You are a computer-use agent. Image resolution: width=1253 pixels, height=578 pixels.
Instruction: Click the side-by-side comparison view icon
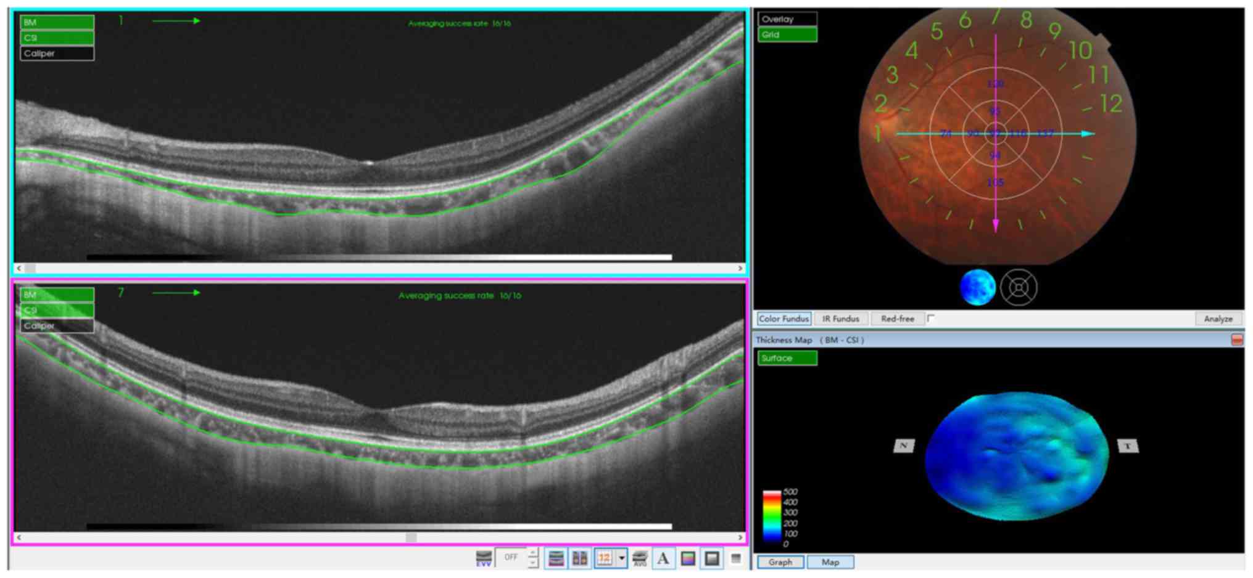pyautogui.click(x=580, y=558)
